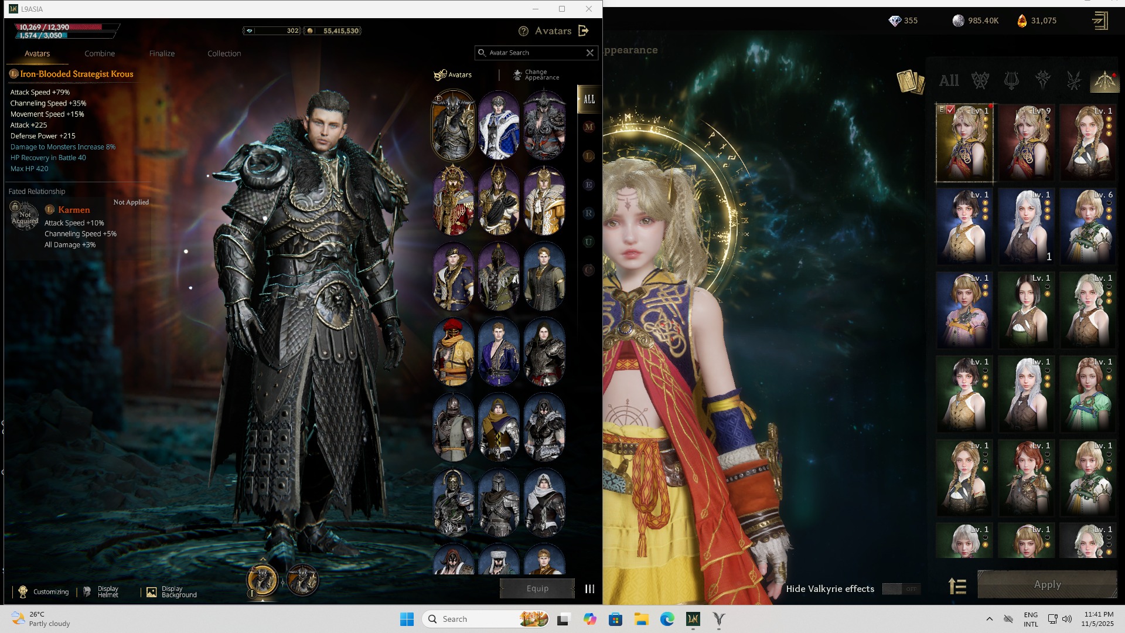Open File Explorer from the taskbar

point(641,620)
